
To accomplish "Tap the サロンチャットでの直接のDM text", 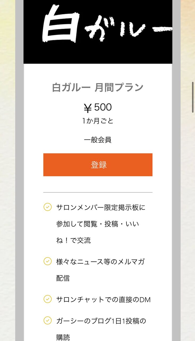I will [x=103, y=299].
